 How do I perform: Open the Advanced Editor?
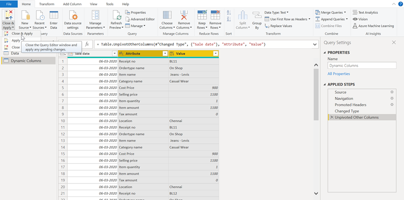[140, 19]
